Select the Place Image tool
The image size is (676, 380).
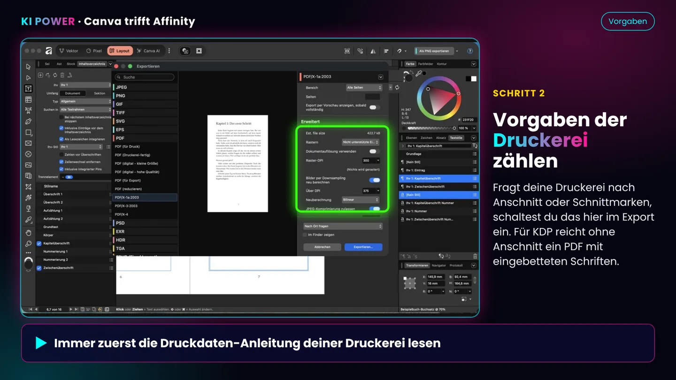[x=29, y=165]
